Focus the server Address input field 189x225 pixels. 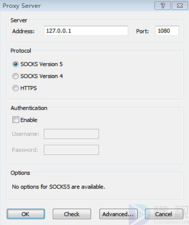coord(86,31)
